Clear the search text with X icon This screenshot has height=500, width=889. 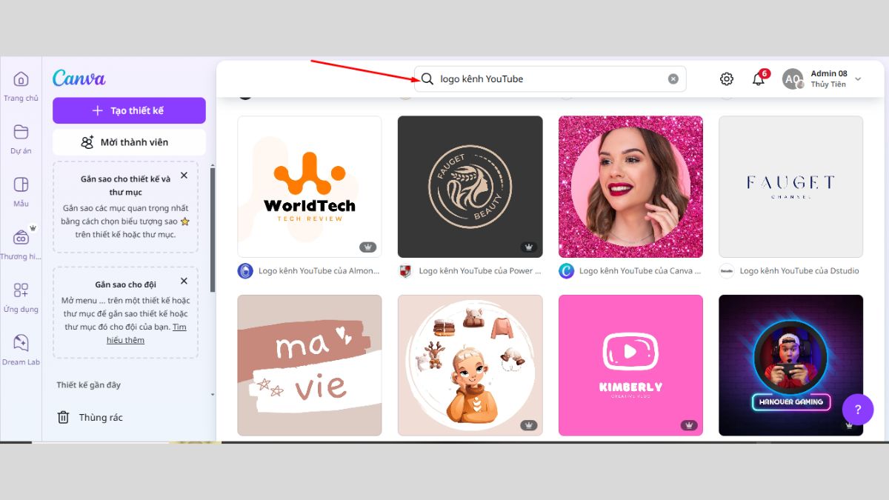[x=673, y=79]
